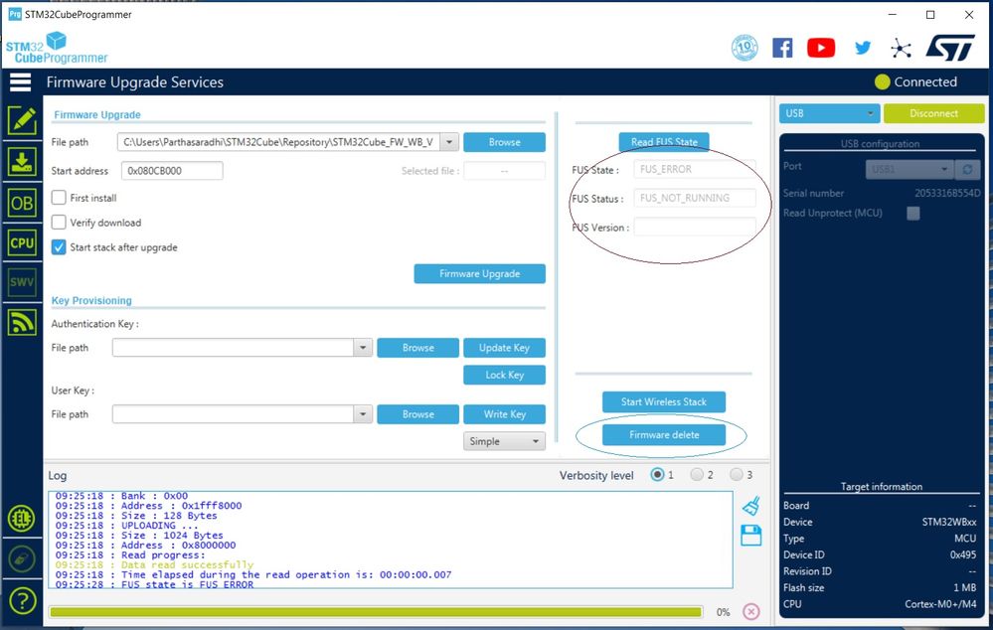
Task: Open the external loader (EL) icon
Action: [x=22, y=519]
